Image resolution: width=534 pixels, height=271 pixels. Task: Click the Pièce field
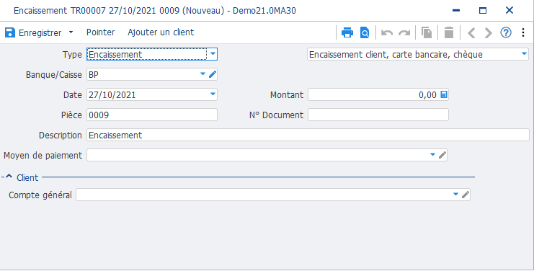click(x=152, y=115)
